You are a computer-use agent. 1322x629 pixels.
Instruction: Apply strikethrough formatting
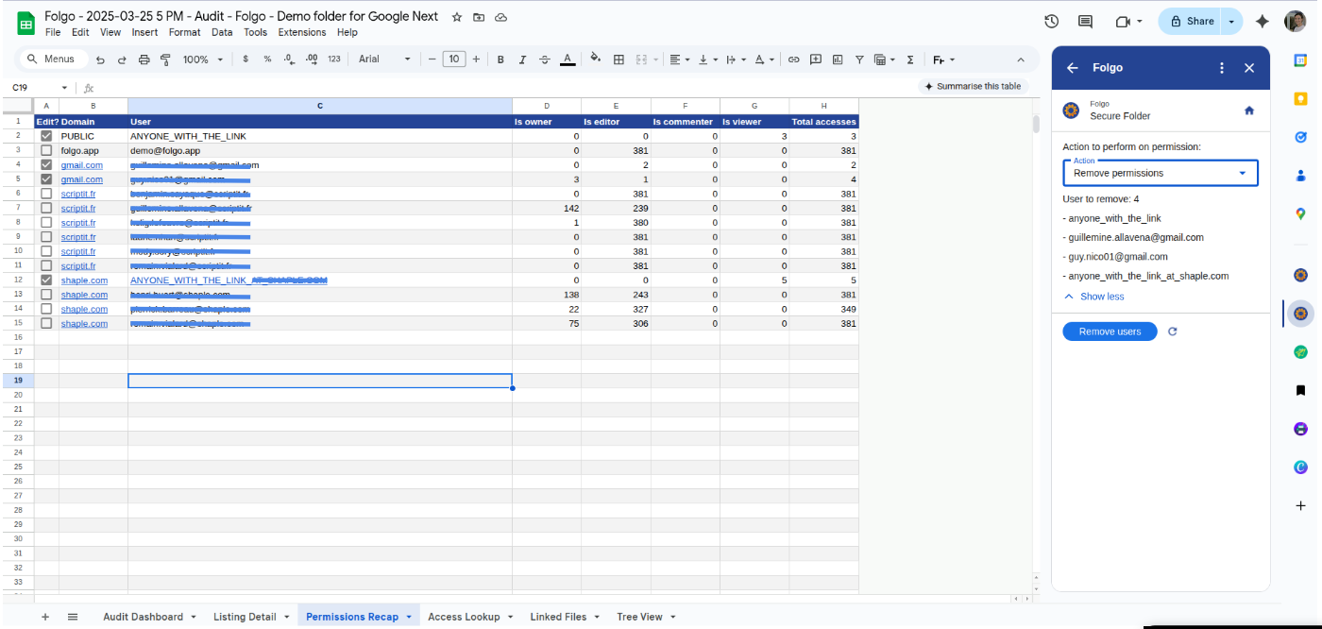545,59
